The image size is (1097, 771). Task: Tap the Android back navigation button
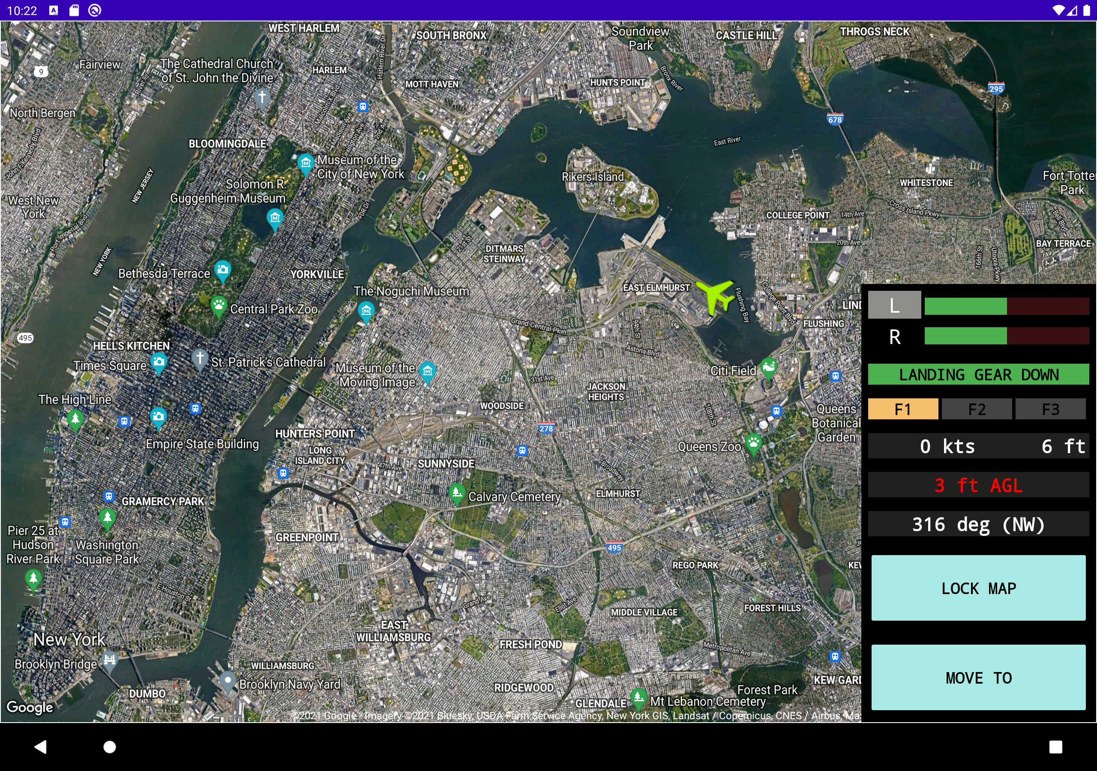[x=41, y=747]
